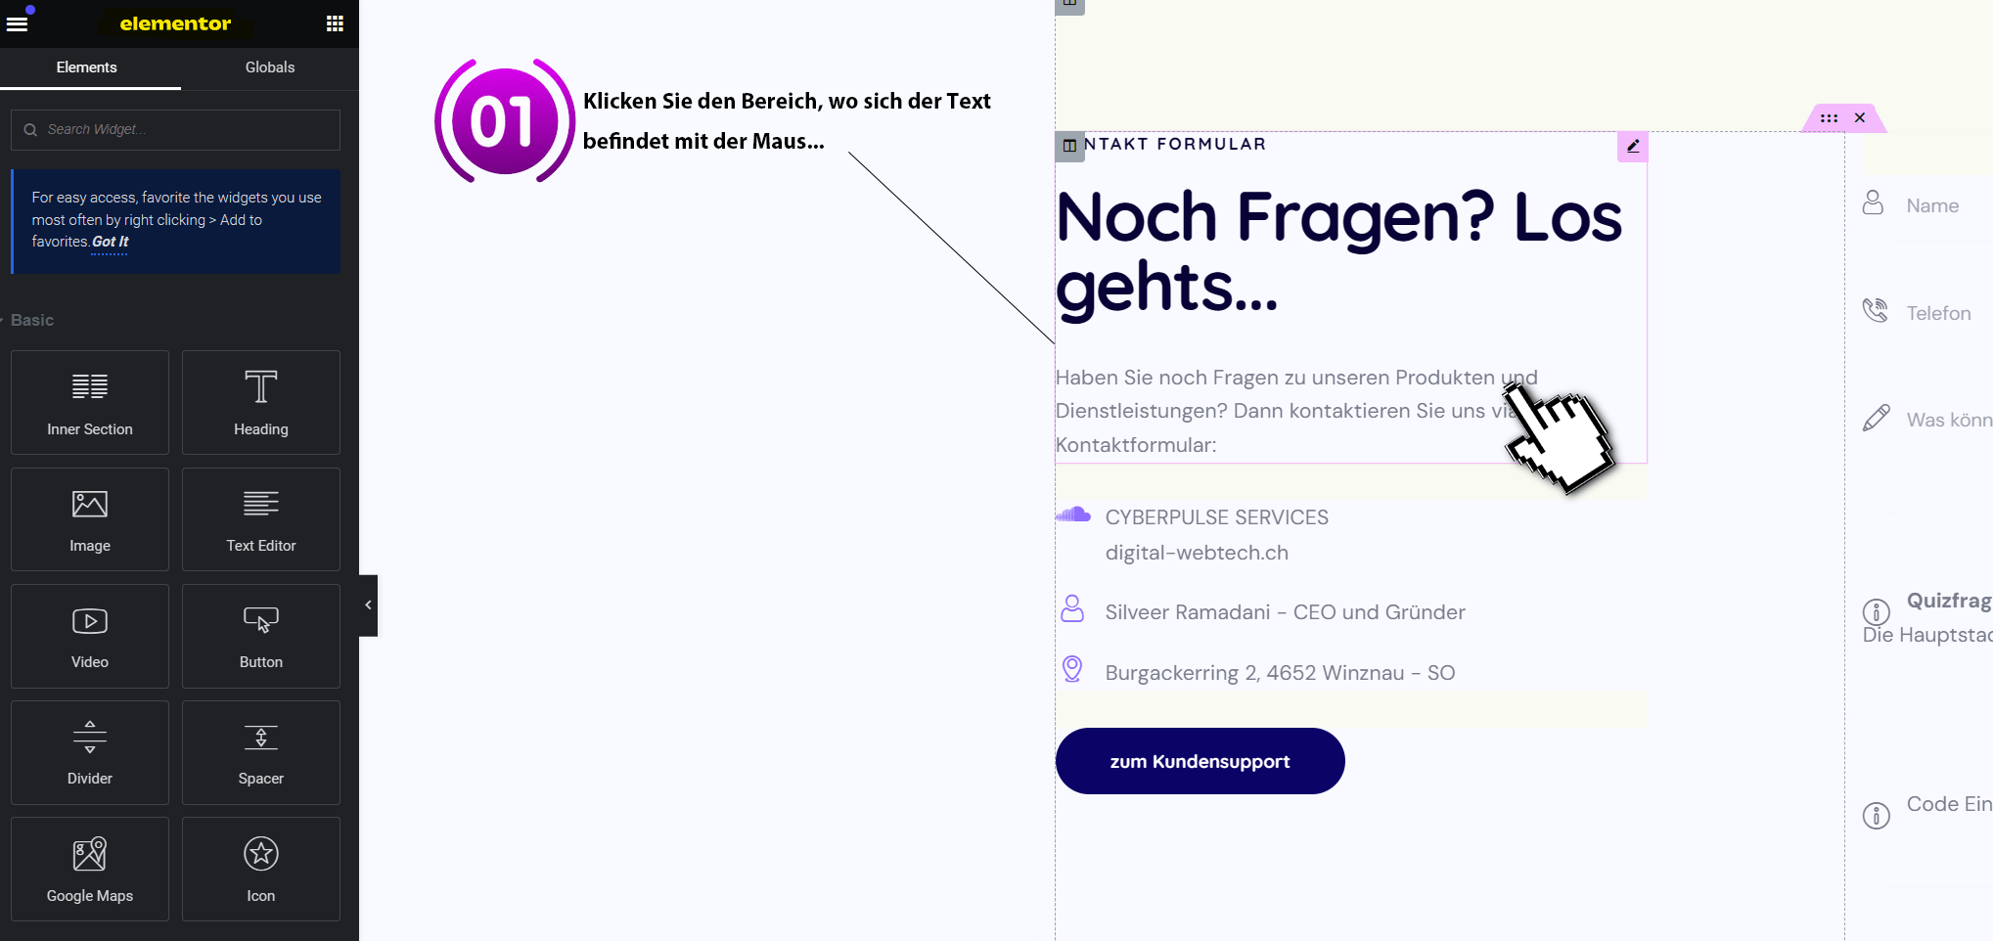This screenshot has width=1993, height=941.
Task: Choose the Image widget
Action: [89, 518]
